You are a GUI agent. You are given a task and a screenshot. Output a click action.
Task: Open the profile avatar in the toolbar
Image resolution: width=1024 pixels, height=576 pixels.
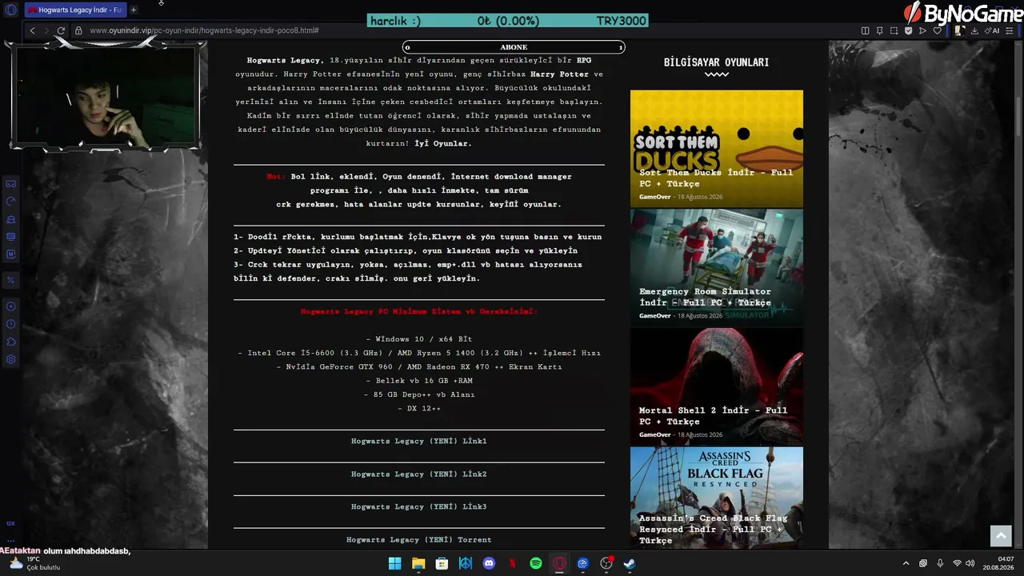coord(959,30)
